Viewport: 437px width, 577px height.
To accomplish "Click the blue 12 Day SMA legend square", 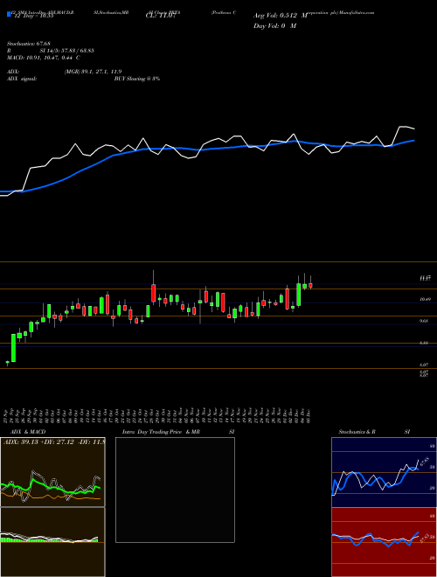I will pyautogui.click(x=9, y=14).
